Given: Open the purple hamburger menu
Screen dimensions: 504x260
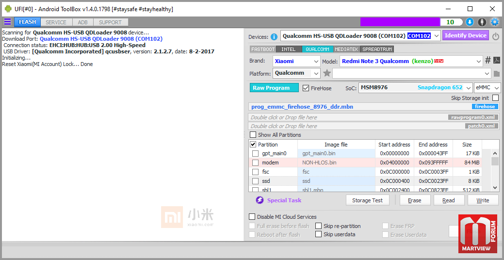Looking at the screenshot, I should coord(7,22).
